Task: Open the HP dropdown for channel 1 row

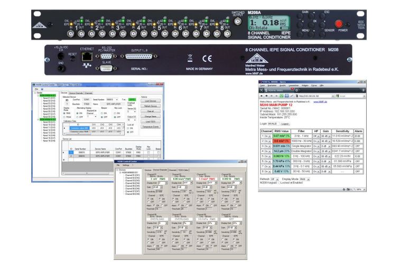Action: pos(317,136)
